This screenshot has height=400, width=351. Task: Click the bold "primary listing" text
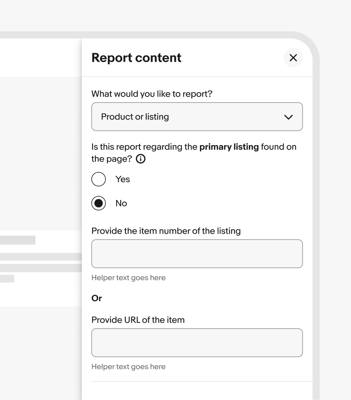[x=229, y=147]
